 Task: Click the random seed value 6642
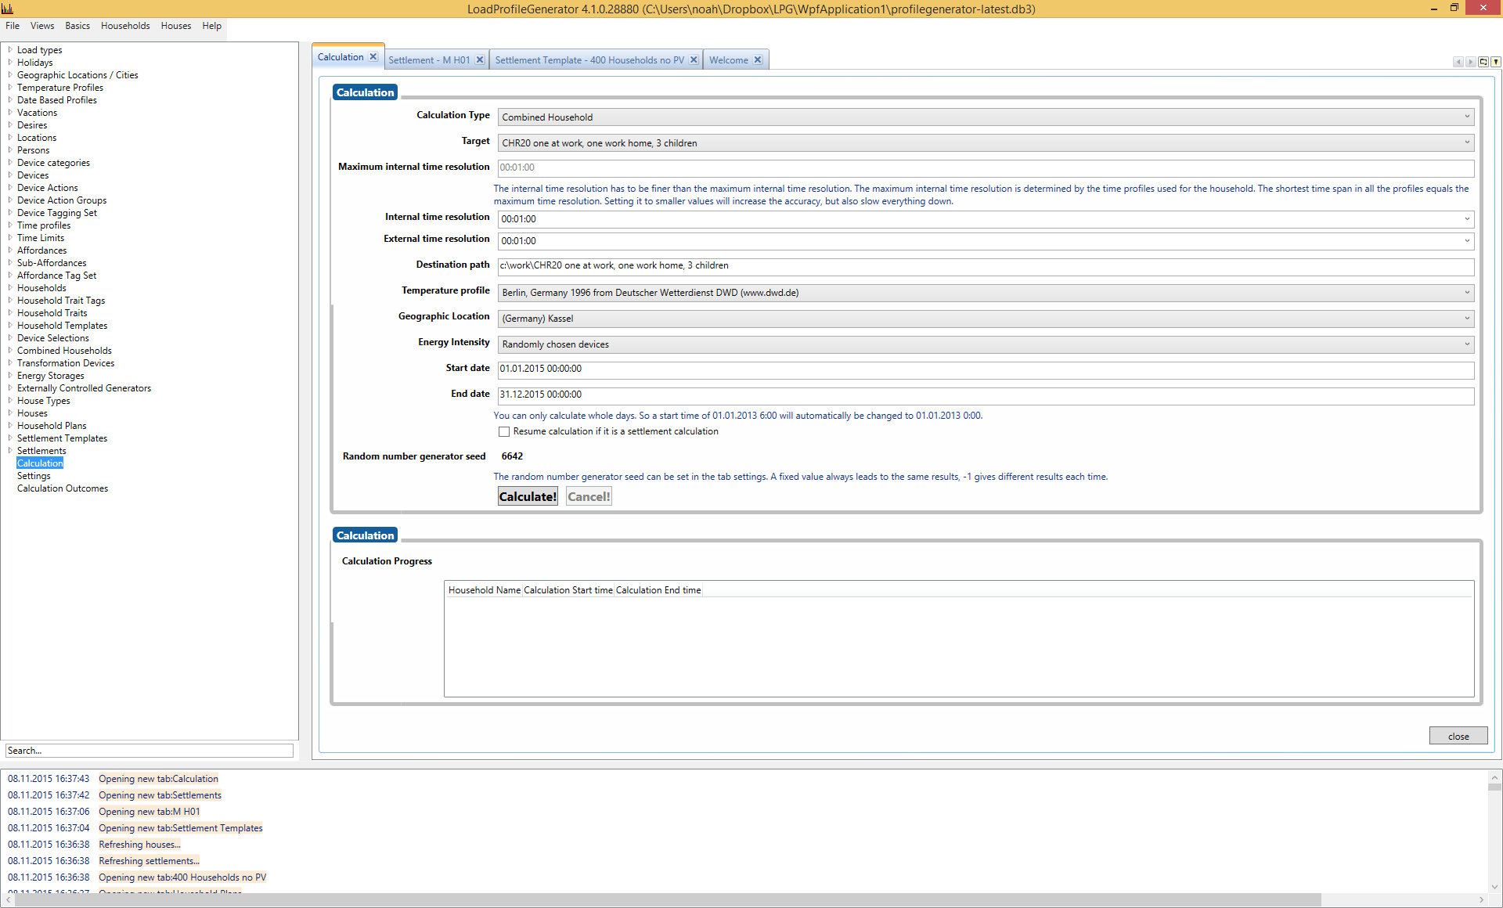512,456
